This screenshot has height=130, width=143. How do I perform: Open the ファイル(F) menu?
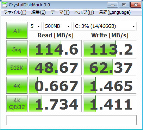pos(15,12)
